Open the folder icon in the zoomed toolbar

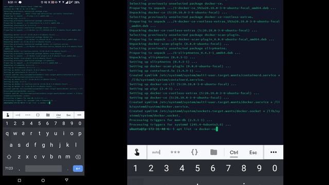(214, 152)
